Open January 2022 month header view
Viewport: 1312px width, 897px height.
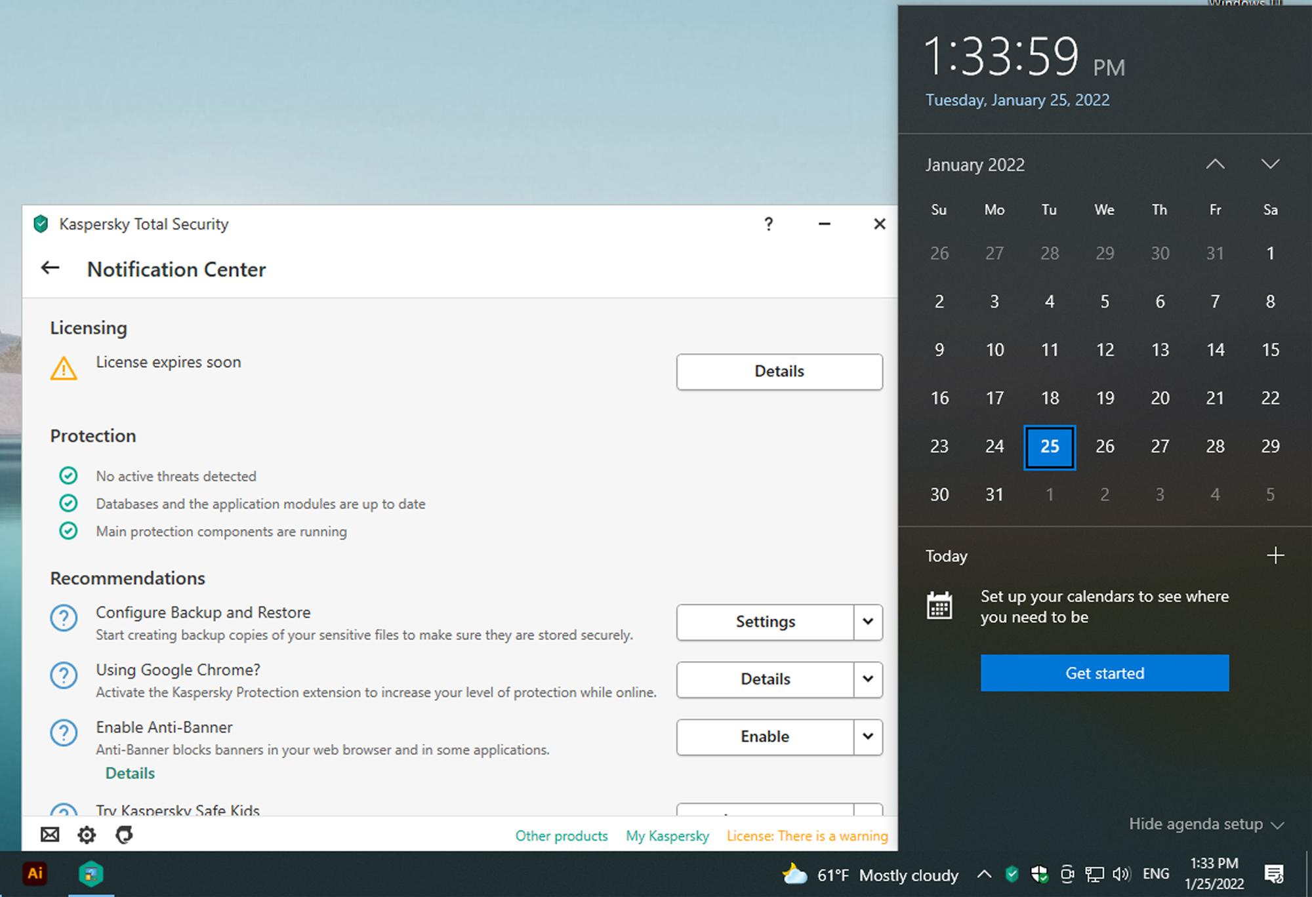pos(975,165)
